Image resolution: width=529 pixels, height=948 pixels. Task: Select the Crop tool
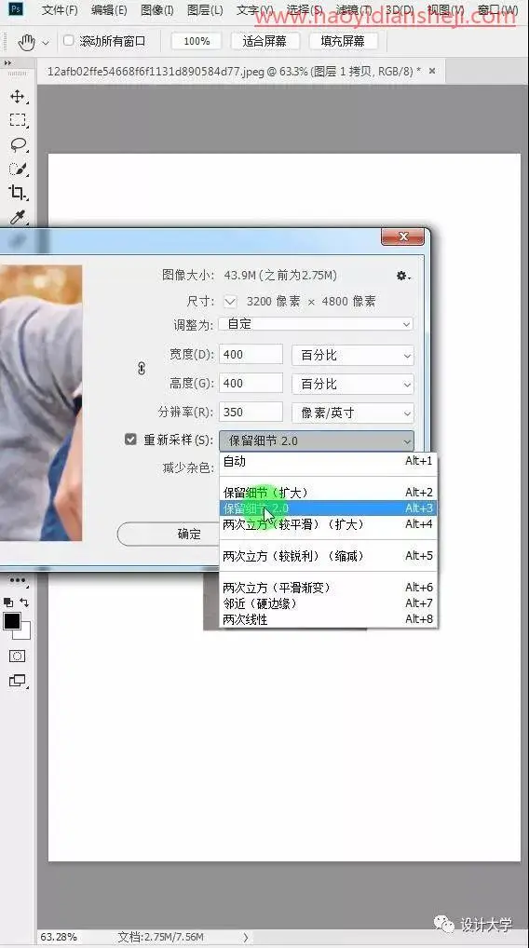(x=18, y=193)
